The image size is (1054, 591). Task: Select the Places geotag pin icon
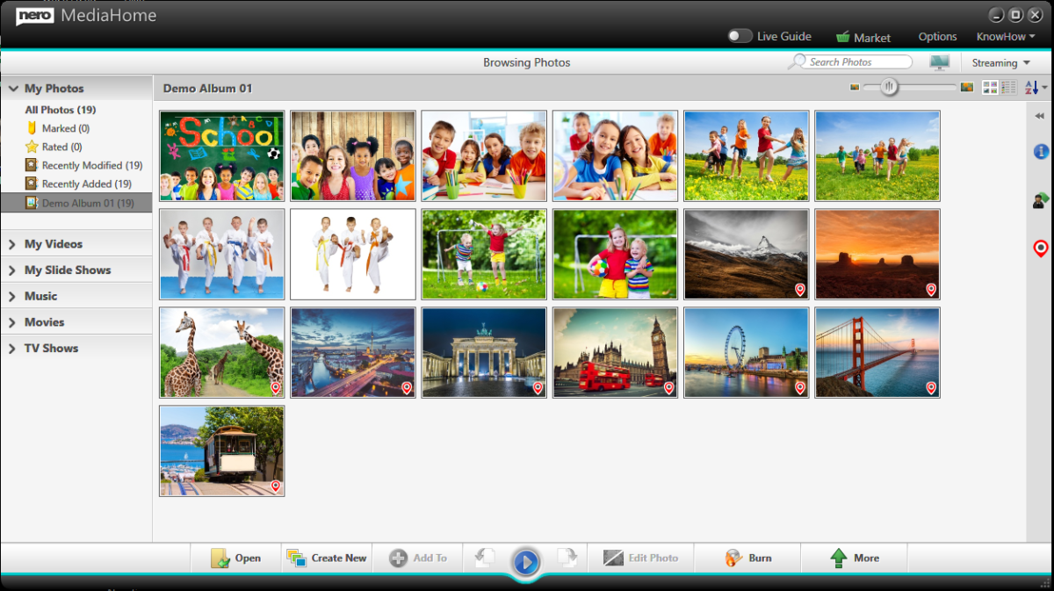pyautogui.click(x=1039, y=247)
